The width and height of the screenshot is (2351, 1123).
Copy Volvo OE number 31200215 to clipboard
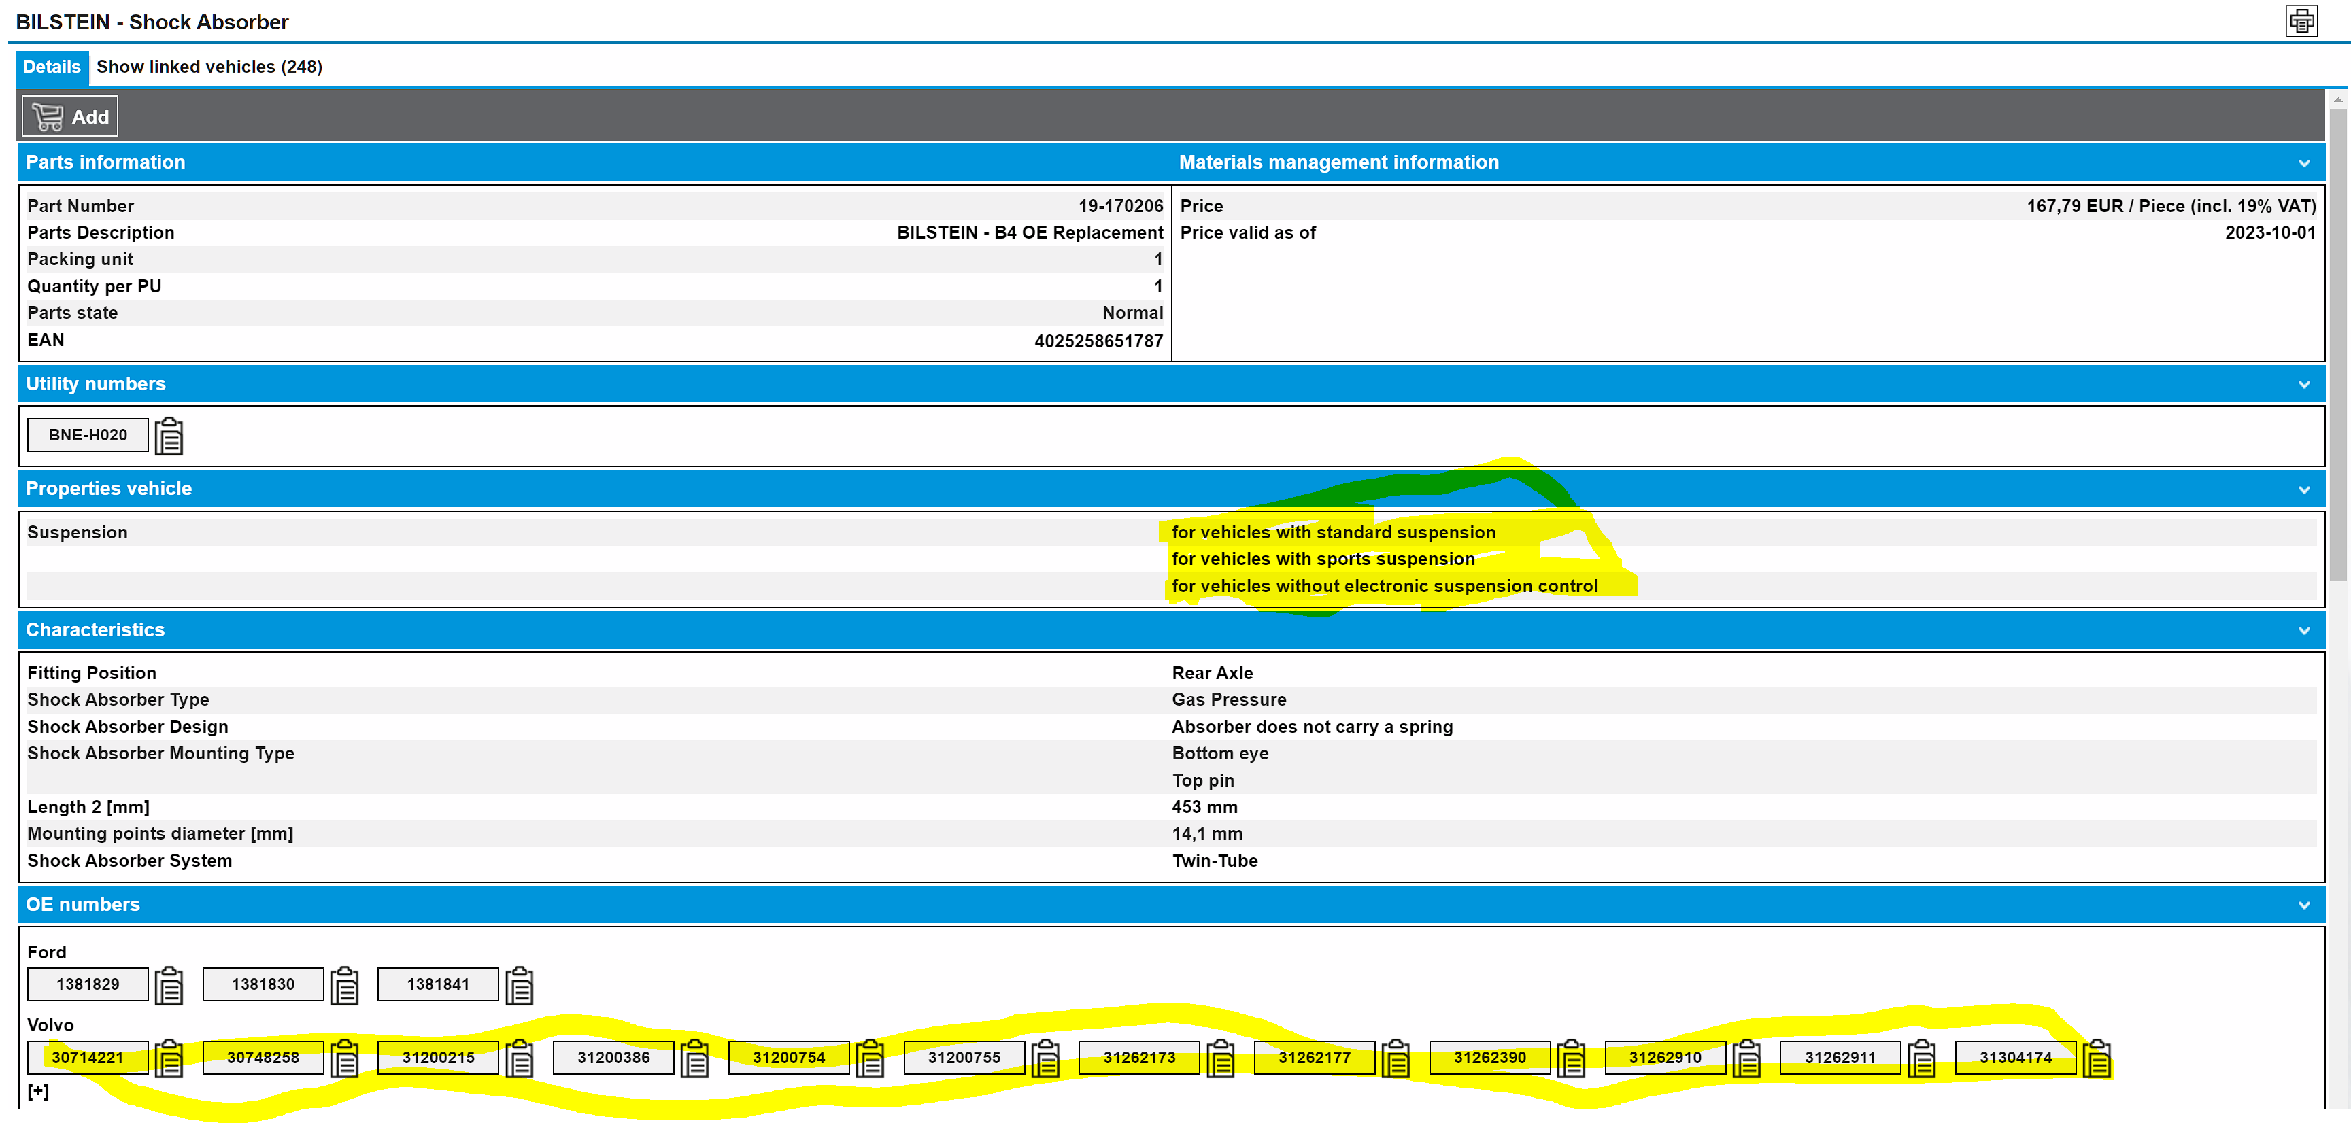pyautogui.click(x=520, y=1058)
